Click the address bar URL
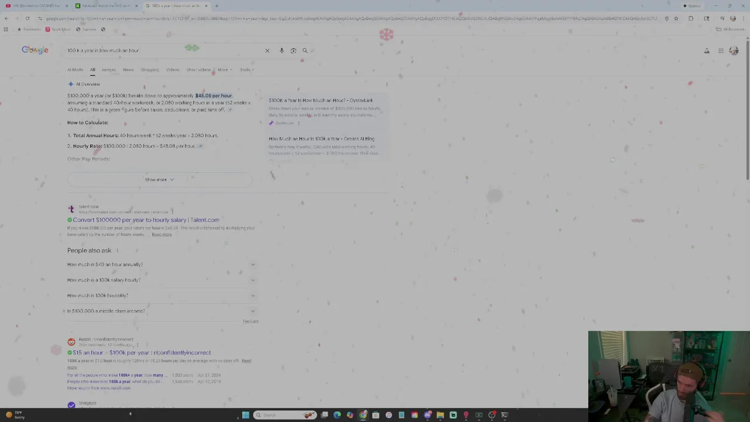750x422 pixels. [x=352, y=18]
